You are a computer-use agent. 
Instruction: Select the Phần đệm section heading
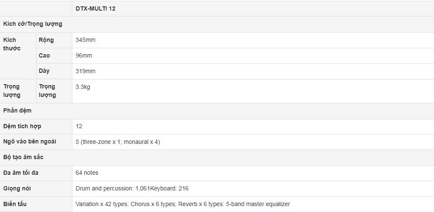17,111
